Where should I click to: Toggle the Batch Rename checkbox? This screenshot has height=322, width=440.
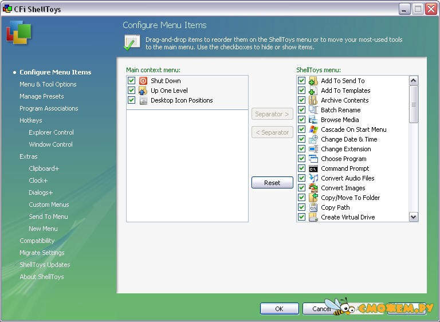pyautogui.click(x=302, y=110)
